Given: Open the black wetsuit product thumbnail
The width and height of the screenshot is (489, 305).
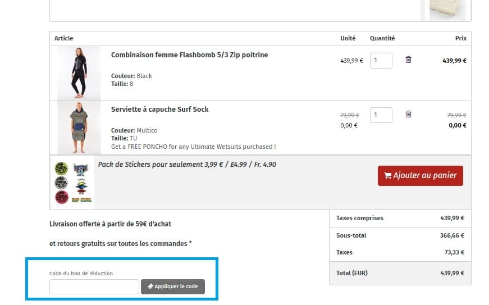Looking at the screenshot, I should click(79, 73).
